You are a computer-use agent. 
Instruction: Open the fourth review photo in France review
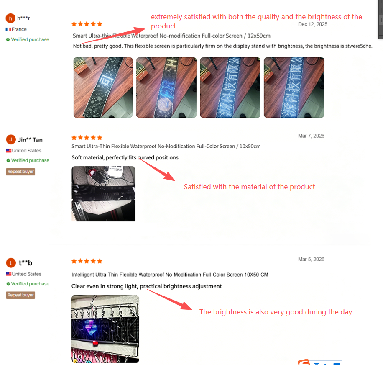click(x=294, y=87)
